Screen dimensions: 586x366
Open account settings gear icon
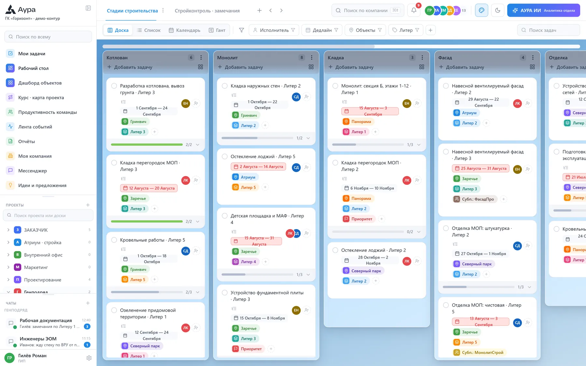point(89,358)
